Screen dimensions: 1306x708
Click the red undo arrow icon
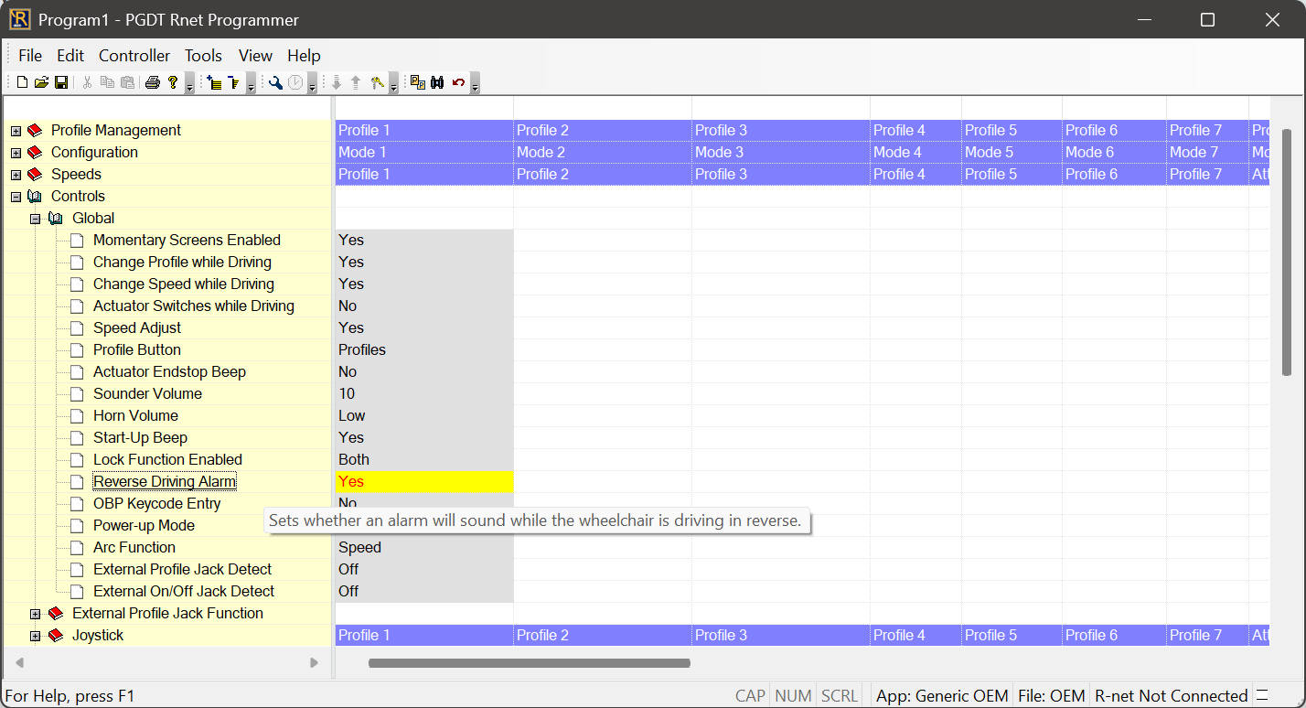[x=458, y=82]
